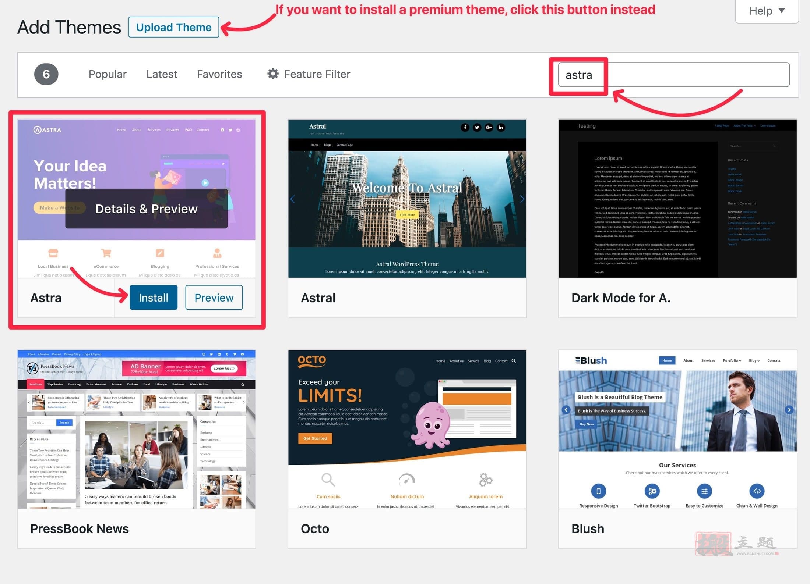Screen dimensions: 810x584
Task: Open the Dark Mode for A. thumbnail
Action: click(678, 199)
